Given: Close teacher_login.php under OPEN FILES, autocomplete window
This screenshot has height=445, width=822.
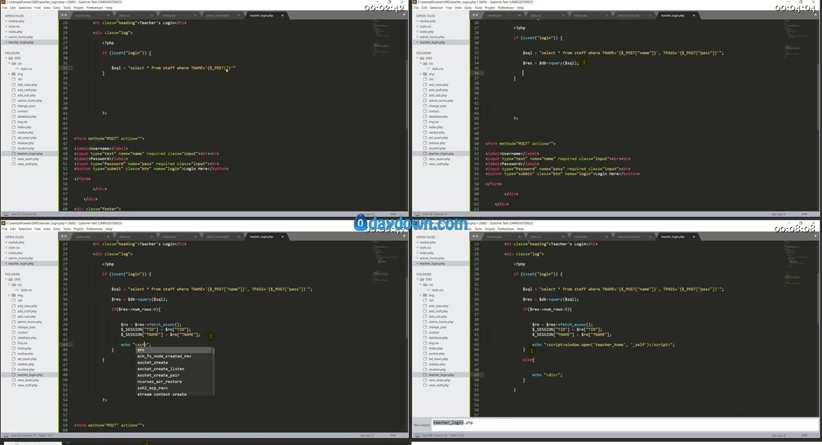Looking at the screenshot, I should point(6,263).
